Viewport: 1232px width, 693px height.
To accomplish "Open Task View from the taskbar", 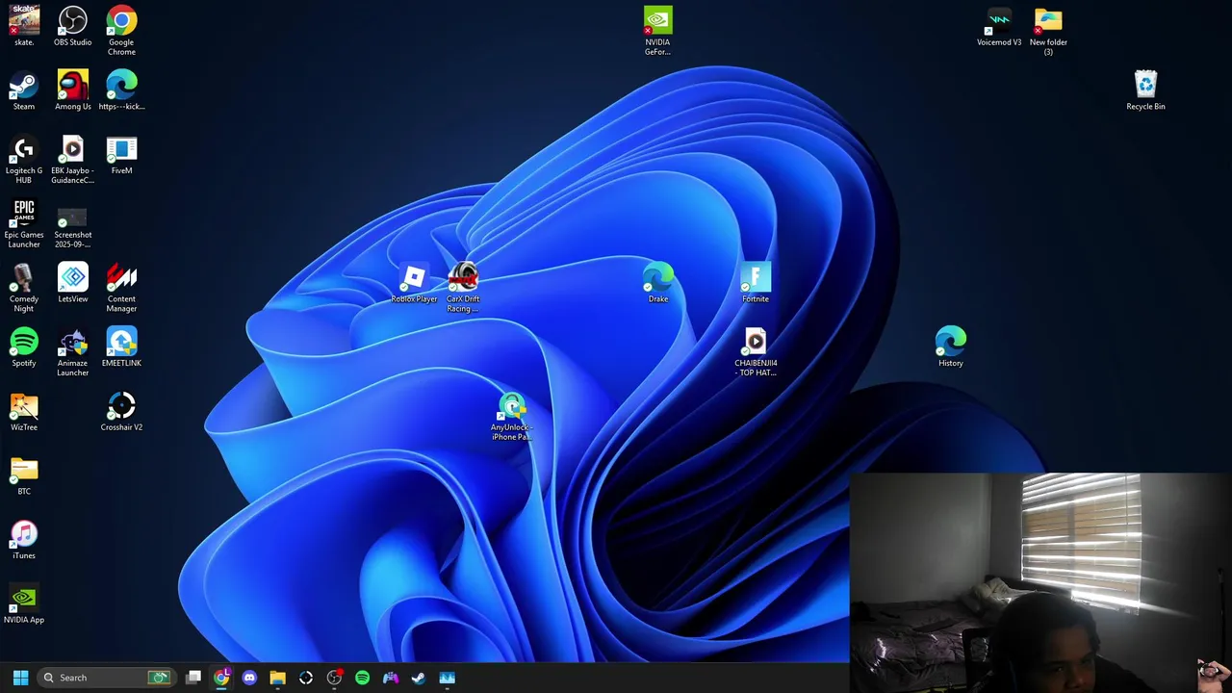I will click(193, 678).
